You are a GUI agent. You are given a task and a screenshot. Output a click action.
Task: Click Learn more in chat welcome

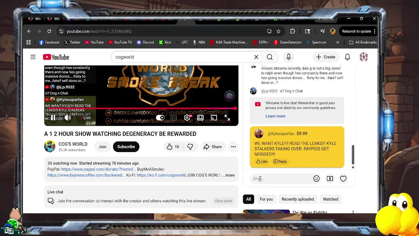276,116
